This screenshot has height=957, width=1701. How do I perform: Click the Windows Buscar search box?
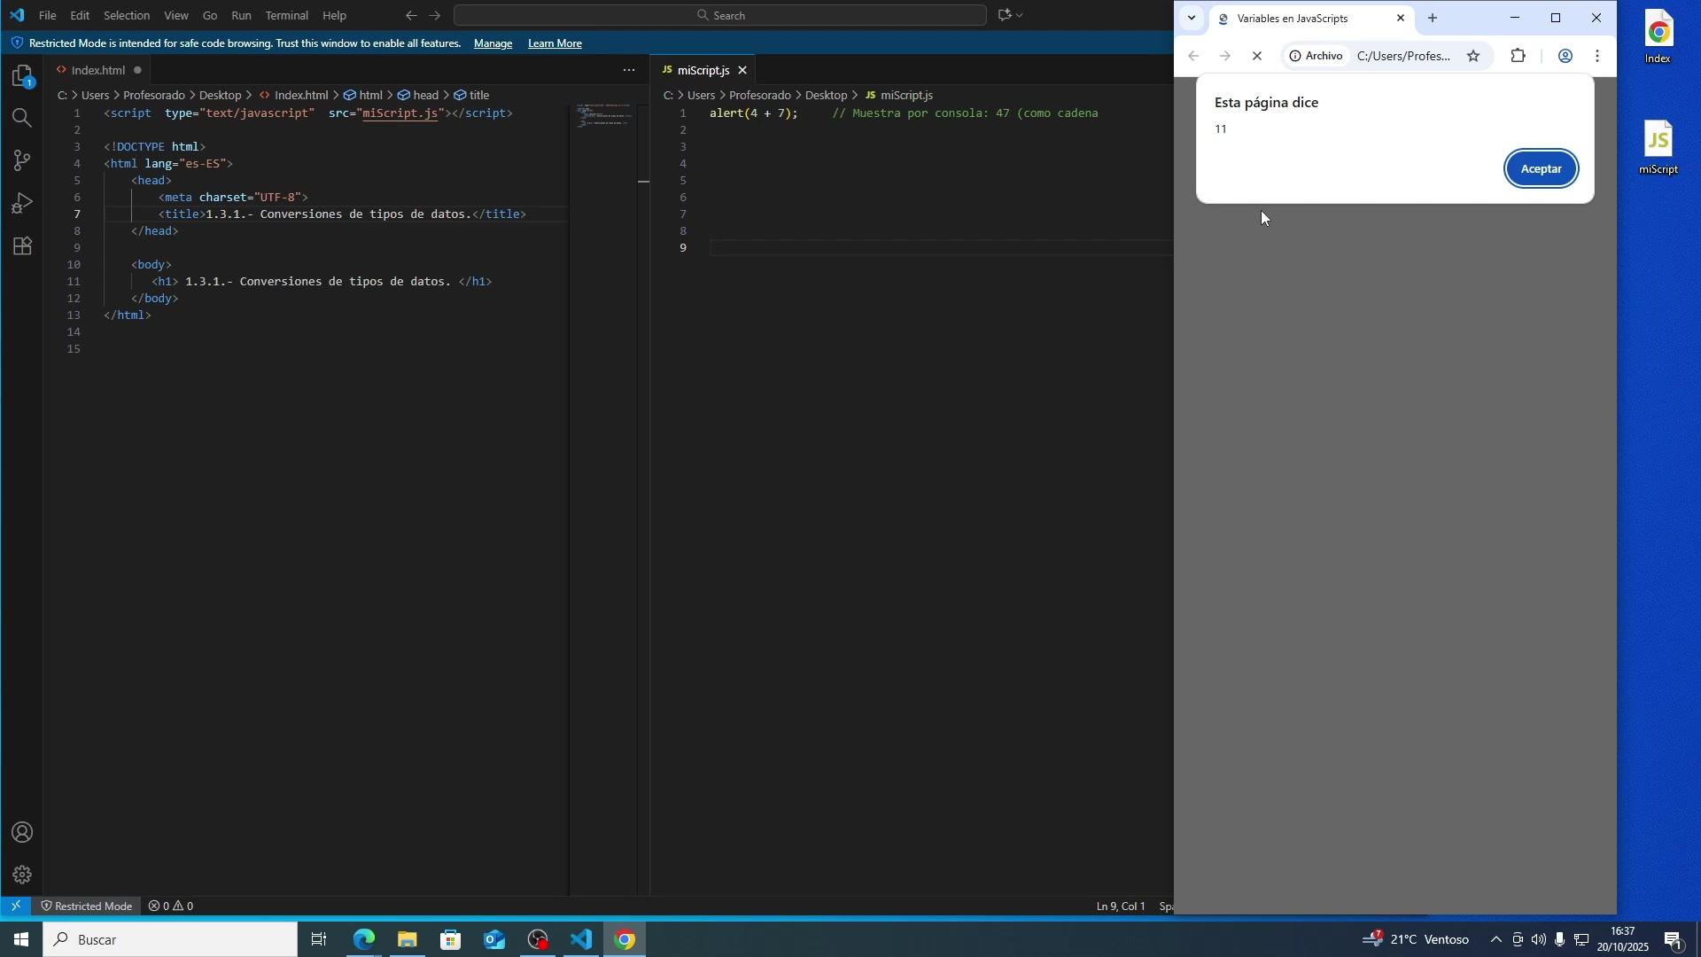[170, 940]
